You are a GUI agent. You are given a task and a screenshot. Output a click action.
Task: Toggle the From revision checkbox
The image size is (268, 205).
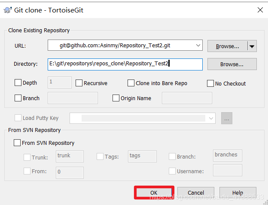(27, 171)
